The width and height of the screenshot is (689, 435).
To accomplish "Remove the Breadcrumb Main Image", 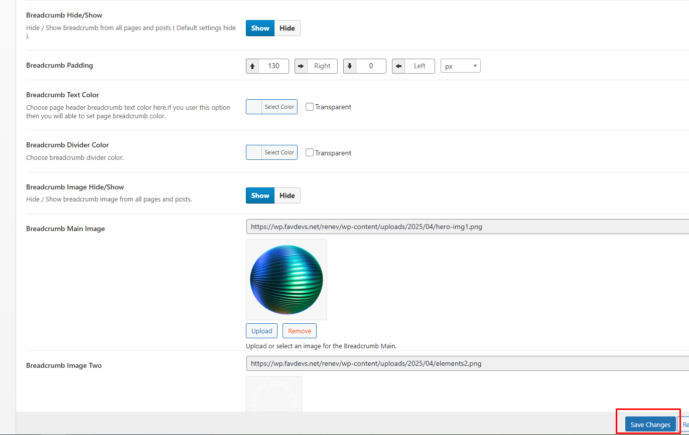I will tap(300, 331).
